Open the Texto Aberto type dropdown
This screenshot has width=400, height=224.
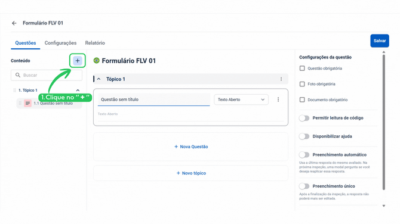pyautogui.click(x=241, y=99)
